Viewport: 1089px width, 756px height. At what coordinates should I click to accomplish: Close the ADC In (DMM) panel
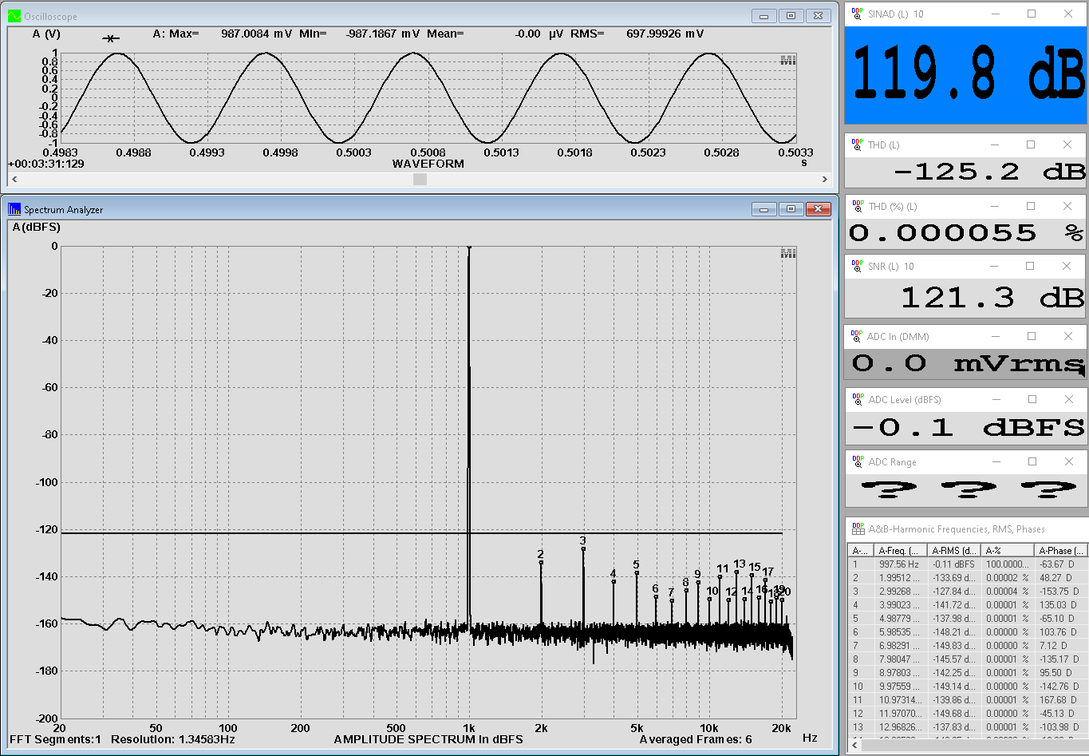coord(1068,336)
